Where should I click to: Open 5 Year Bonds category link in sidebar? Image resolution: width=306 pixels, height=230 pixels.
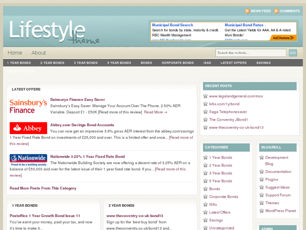[x=221, y=181]
